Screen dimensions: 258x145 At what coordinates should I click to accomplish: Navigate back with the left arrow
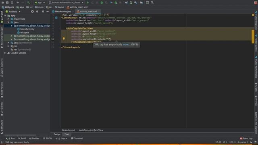pos(18,2)
